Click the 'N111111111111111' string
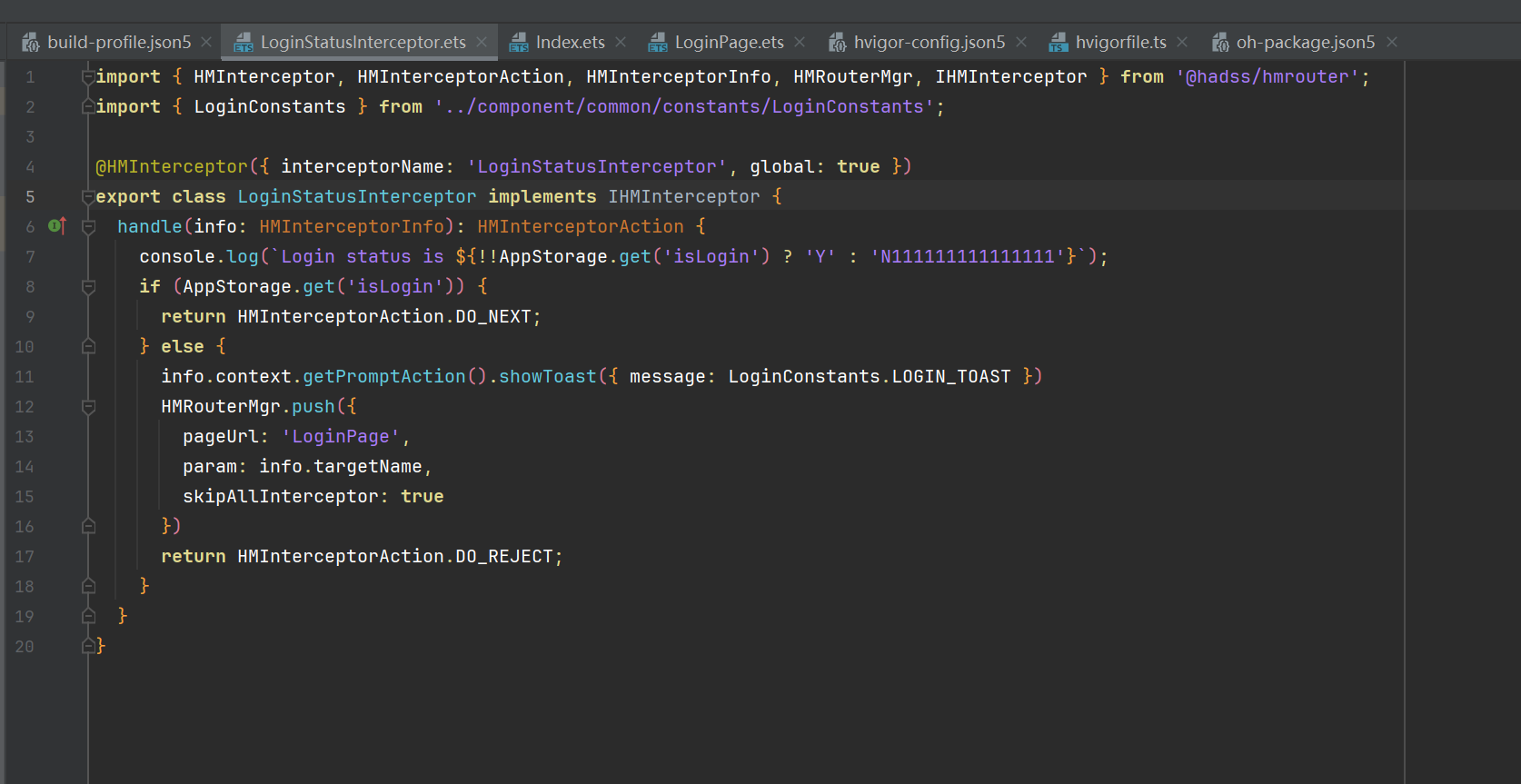This screenshot has width=1521, height=784. click(x=968, y=257)
